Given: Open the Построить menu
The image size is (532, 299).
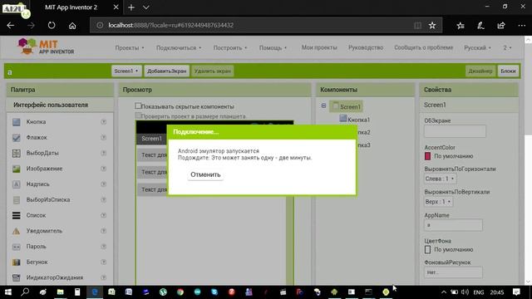Looking at the screenshot, I should pos(230,48).
